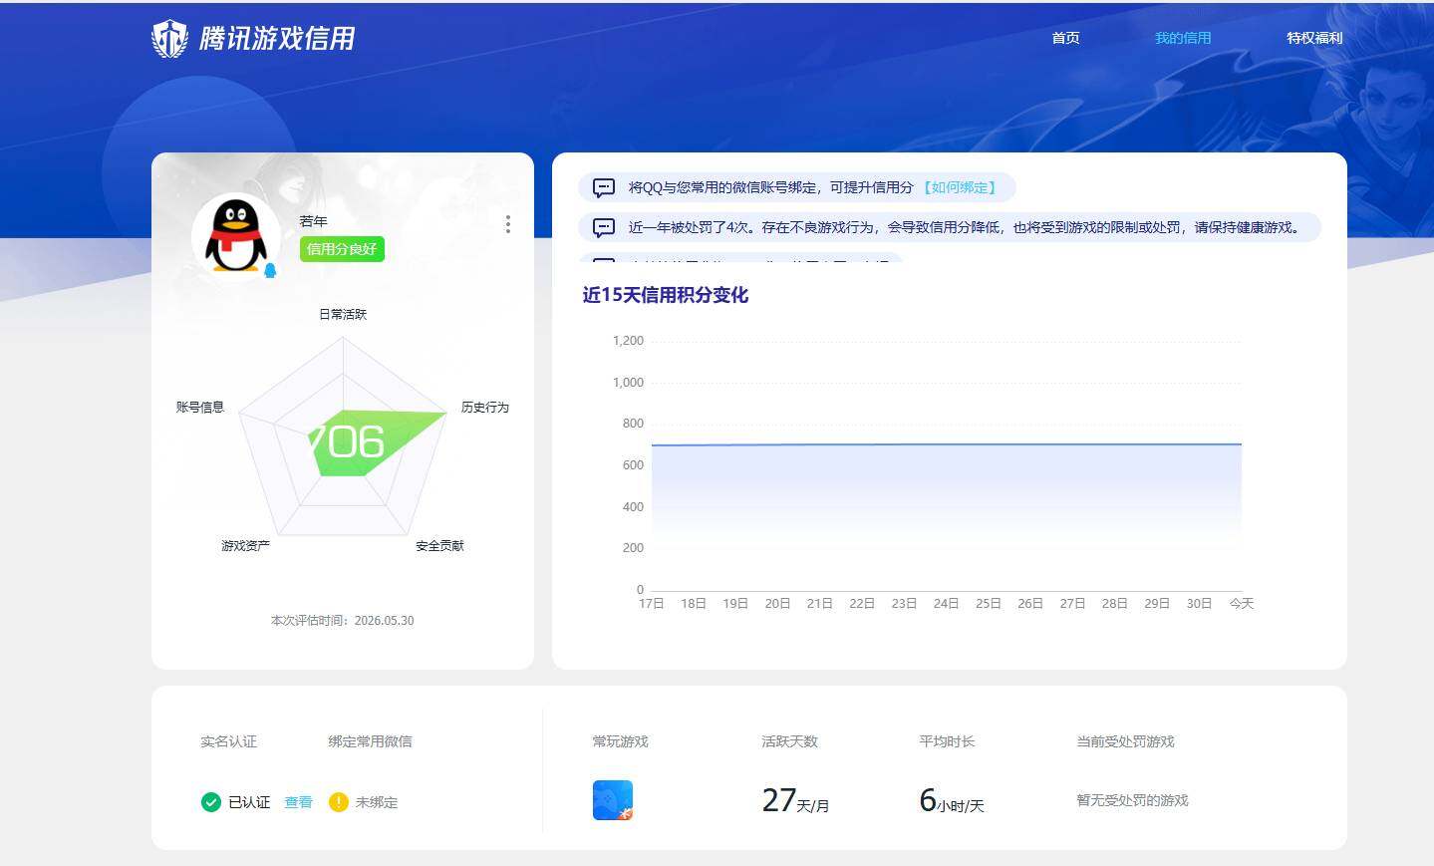The image size is (1434, 866).
Task: Click the username 若年
Action: 313,221
